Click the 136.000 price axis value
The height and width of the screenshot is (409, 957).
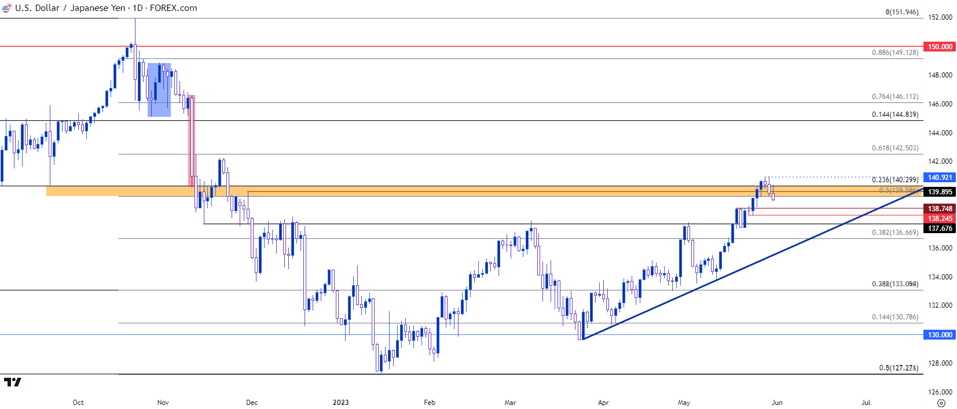pyautogui.click(x=940, y=248)
